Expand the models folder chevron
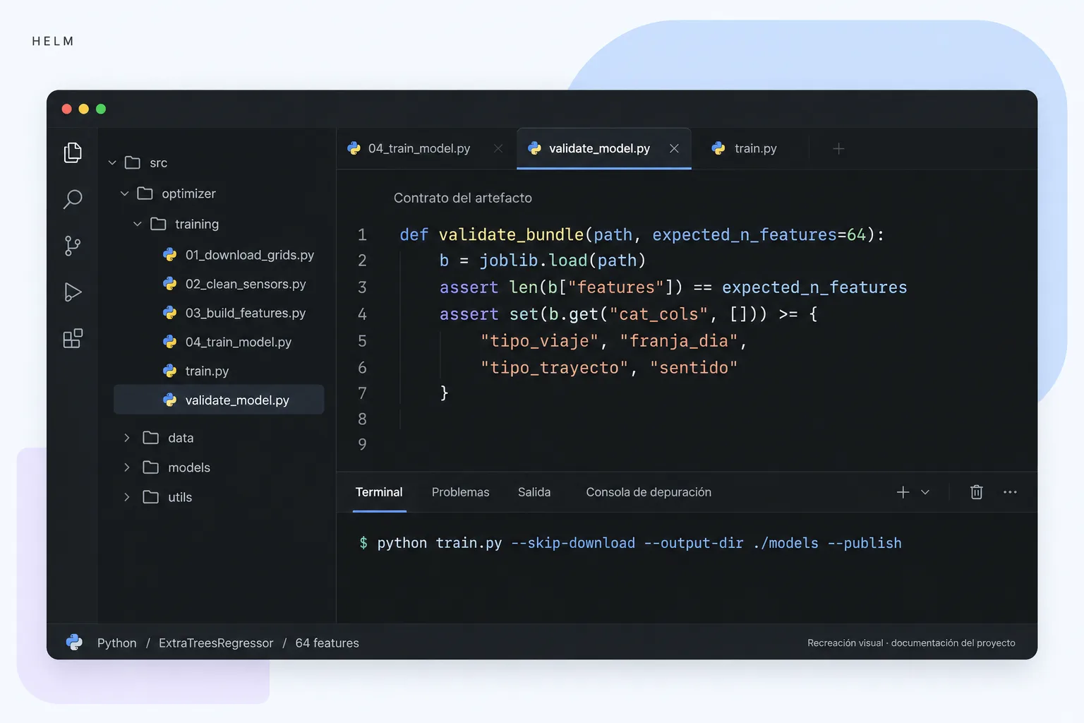1084x723 pixels. 126,467
